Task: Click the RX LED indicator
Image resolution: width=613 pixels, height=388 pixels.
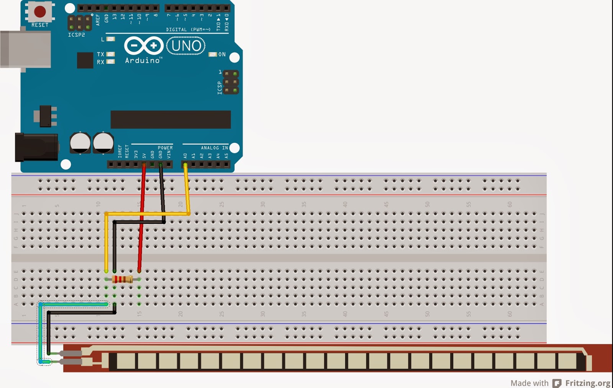Action: 110,62
